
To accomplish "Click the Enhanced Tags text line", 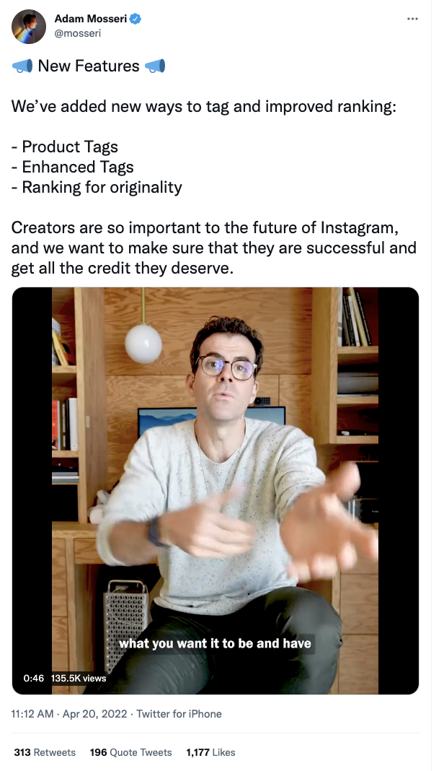I will coord(73,167).
